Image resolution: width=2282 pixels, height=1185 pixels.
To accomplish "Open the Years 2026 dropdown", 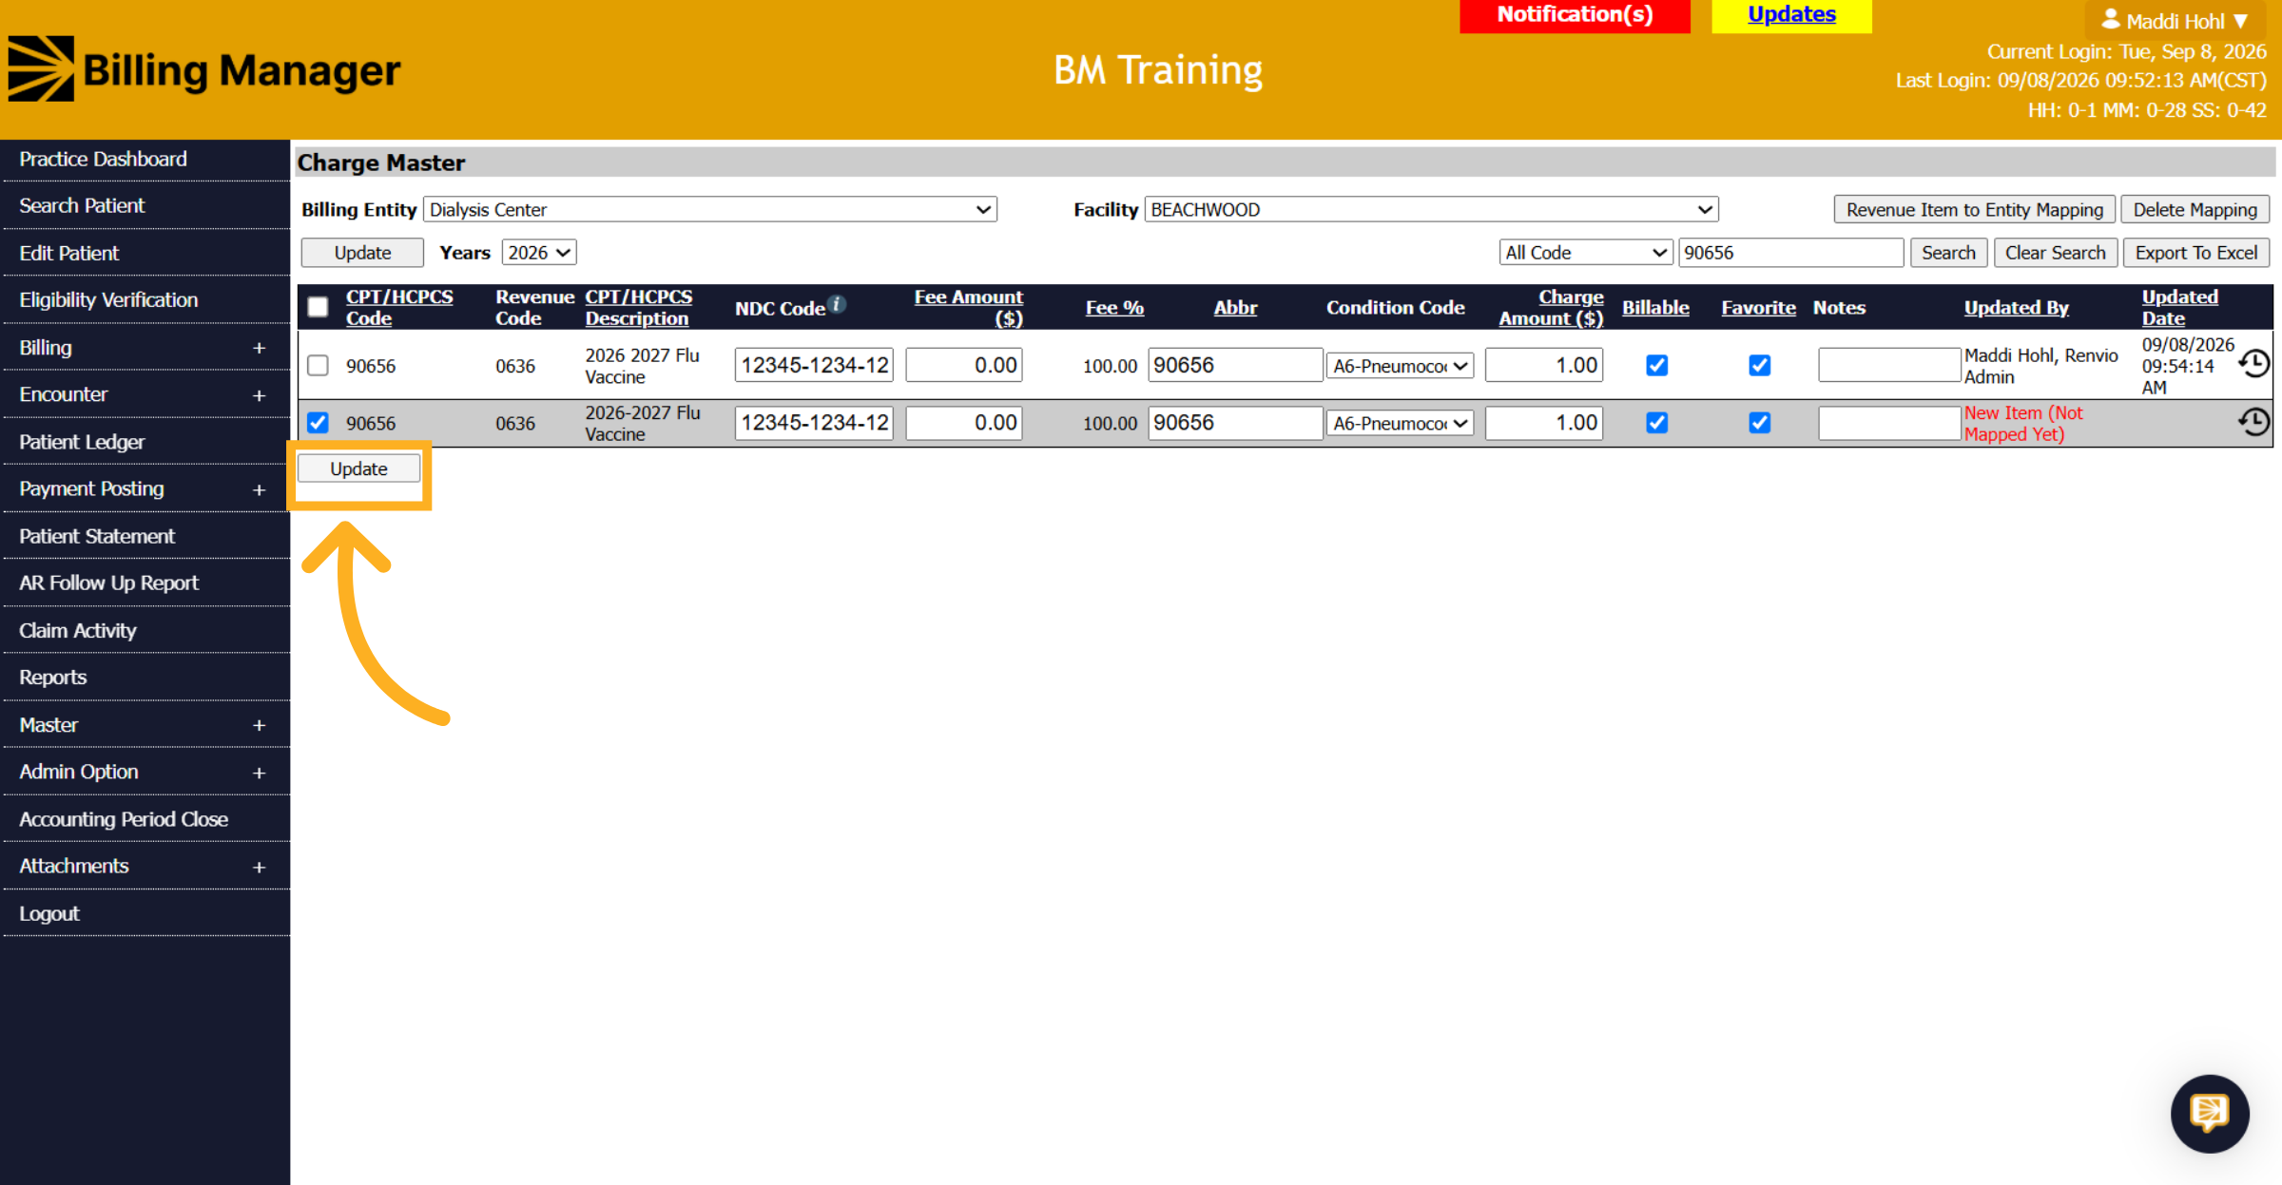I will point(538,252).
